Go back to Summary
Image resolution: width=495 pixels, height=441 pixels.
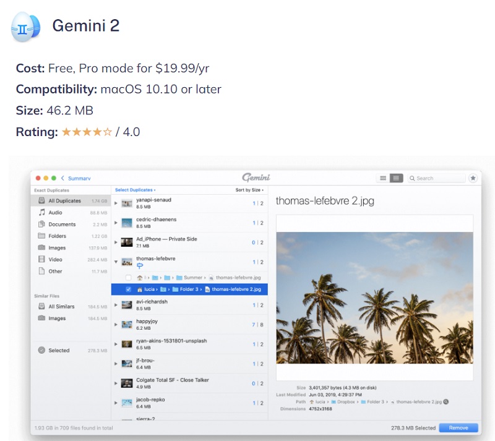pos(76,178)
